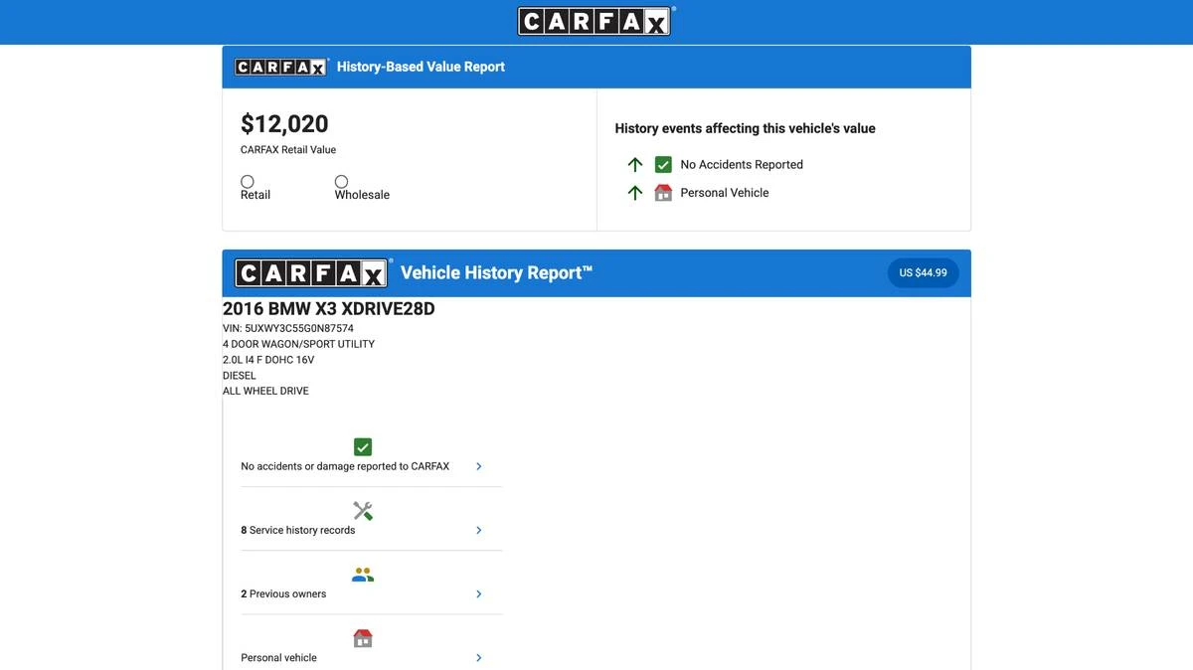Image resolution: width=1193 pixels, height=670 pixels.
Task: Click the VIN 5UXWY3C55G0N87574 text
Action: [288, 328]
